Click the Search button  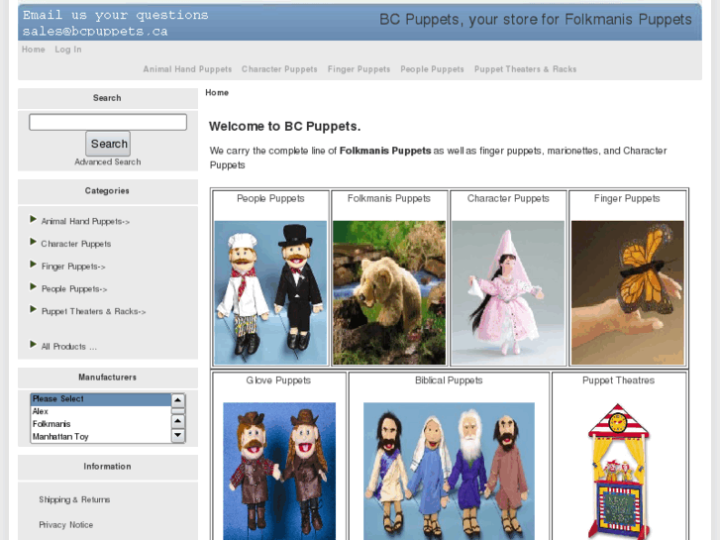pos(108,144)
